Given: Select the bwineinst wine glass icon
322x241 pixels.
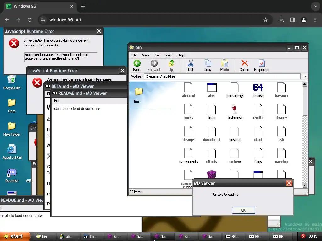Looking at the screenshot, I should (x=235, y=110).
